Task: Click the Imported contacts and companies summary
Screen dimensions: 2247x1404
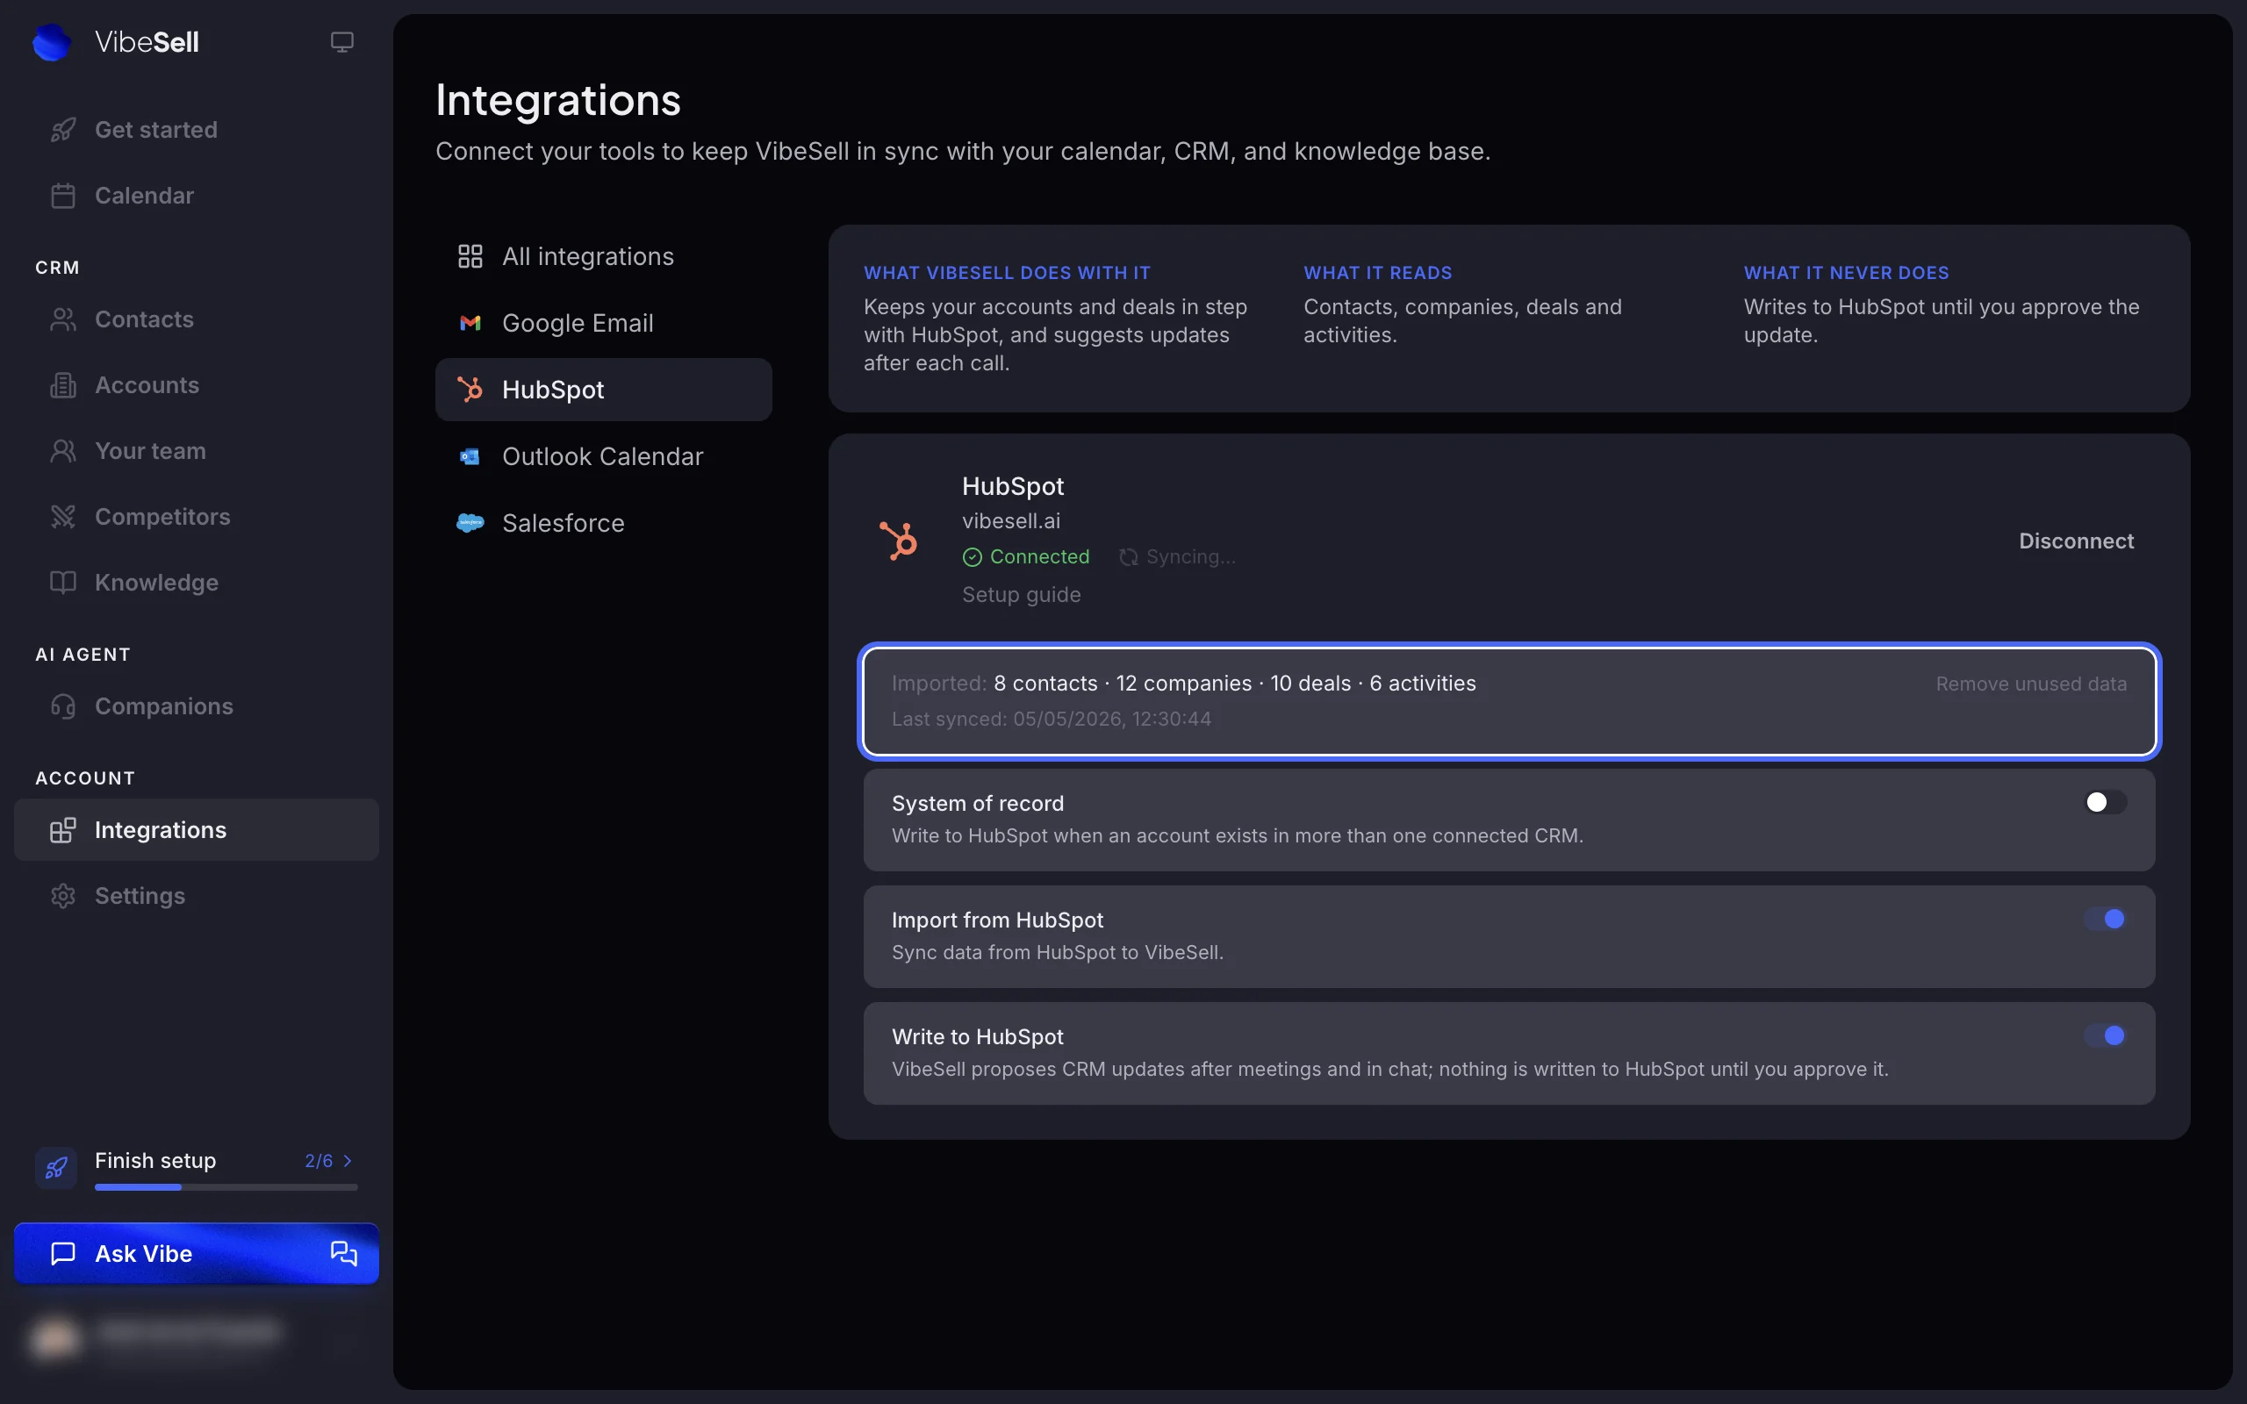Action: pos(1184,684)
